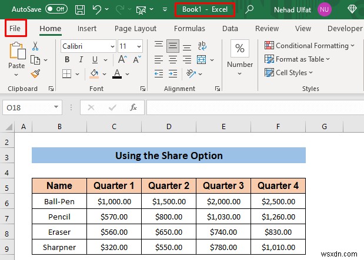Image resolution: width=364 pixels, height=260 pixels.
Task: Click Increase Indent icon
Action: pos(173,74)
